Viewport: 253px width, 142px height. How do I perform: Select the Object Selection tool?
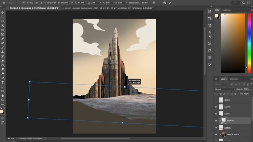coord(3,26)
